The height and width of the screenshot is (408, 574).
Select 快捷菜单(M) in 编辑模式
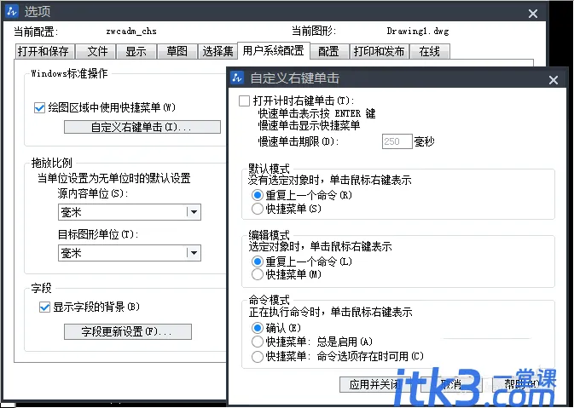coord(258,274)
